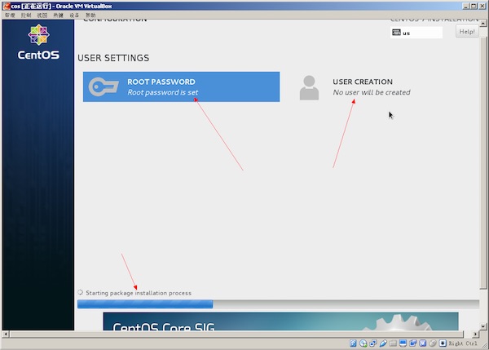
Task: Click the person silhouette icon beside USER CREATION
Action: 309,87
